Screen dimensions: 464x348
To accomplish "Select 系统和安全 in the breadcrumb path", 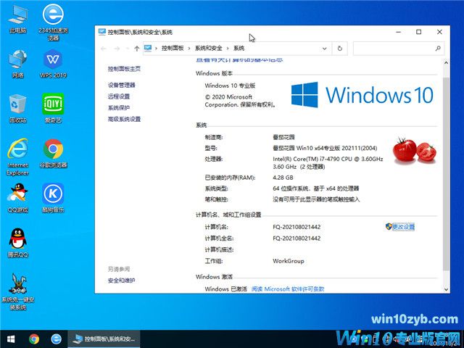I will pyautogui.click(x=208, y=48).
